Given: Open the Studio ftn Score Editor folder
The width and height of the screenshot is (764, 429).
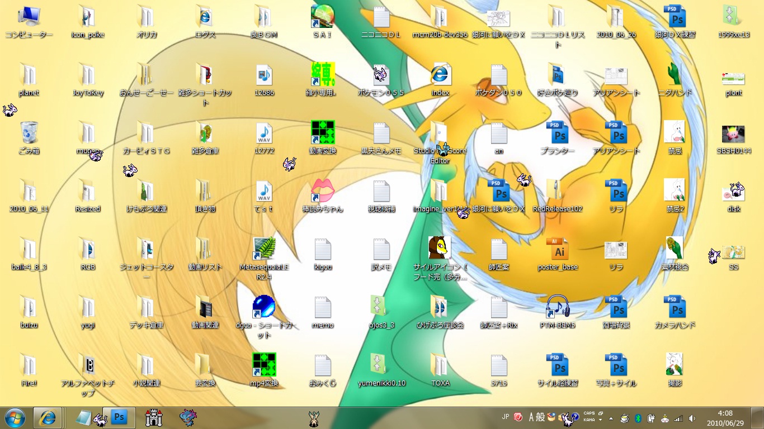Looking at the screenshot, I should [440, 143].
